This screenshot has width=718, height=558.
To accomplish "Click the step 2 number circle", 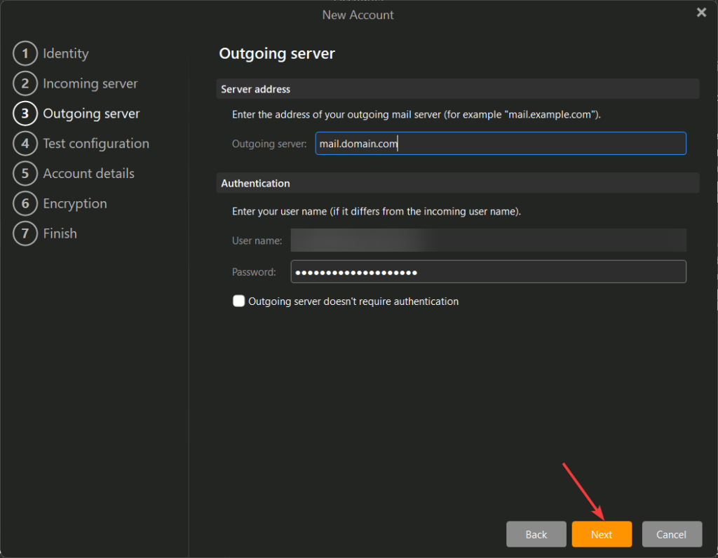I will pos(25,83).
